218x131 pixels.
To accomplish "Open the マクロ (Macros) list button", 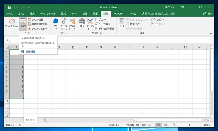I will click(23, 24).
